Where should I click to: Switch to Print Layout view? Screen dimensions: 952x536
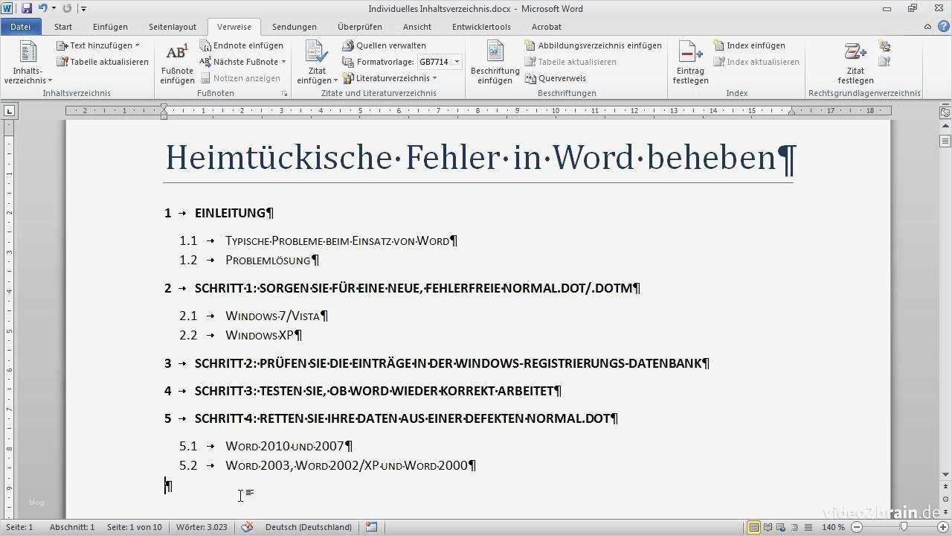[x=754, y=527]
